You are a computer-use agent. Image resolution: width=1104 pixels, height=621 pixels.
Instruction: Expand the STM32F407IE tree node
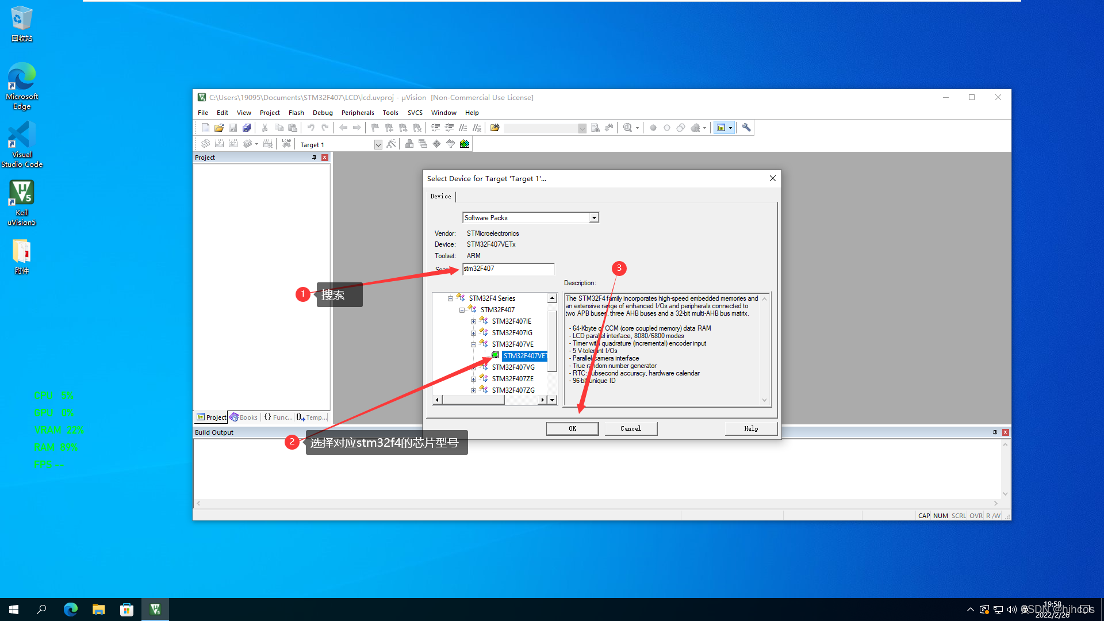pos(473,321)
